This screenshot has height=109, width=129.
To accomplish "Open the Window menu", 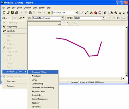I will point(42,8).
